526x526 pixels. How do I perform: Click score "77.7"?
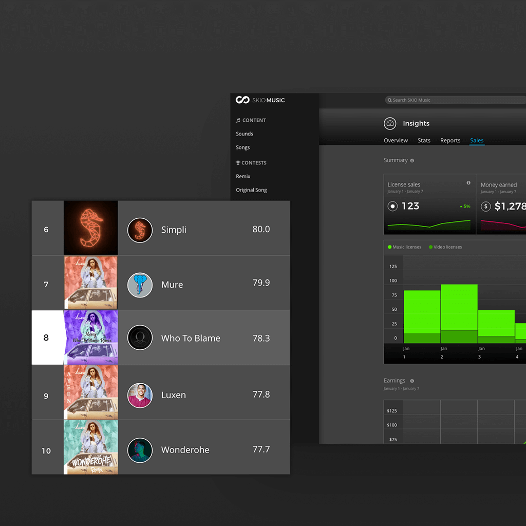tap(261, 449)
